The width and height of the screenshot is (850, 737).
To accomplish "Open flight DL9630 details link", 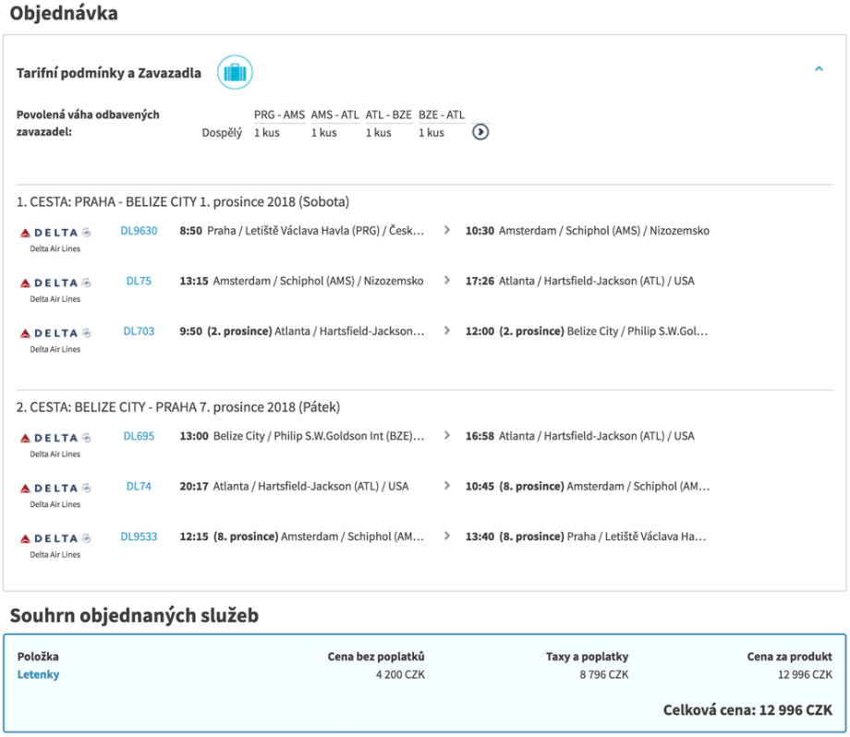I will click(139, 231).
